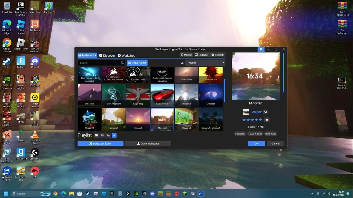Open Fortnite desktop shortcut
The width and height of the screenshot is (353, 198).
(x=21, y=62)
